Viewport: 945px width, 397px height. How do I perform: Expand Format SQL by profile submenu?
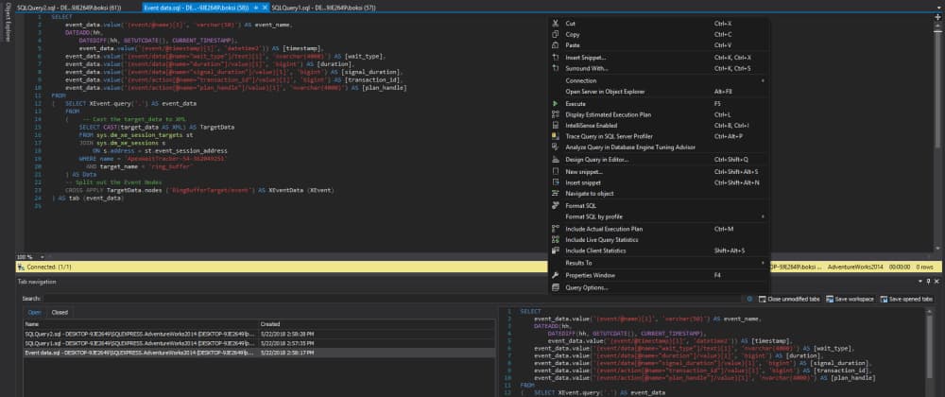pyautogui.click(x=659, y=216)
